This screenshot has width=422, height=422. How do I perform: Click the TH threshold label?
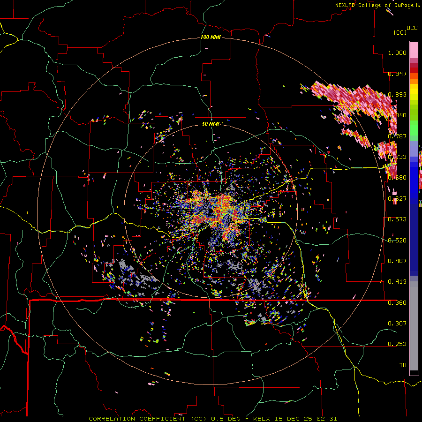pos(403,365)
